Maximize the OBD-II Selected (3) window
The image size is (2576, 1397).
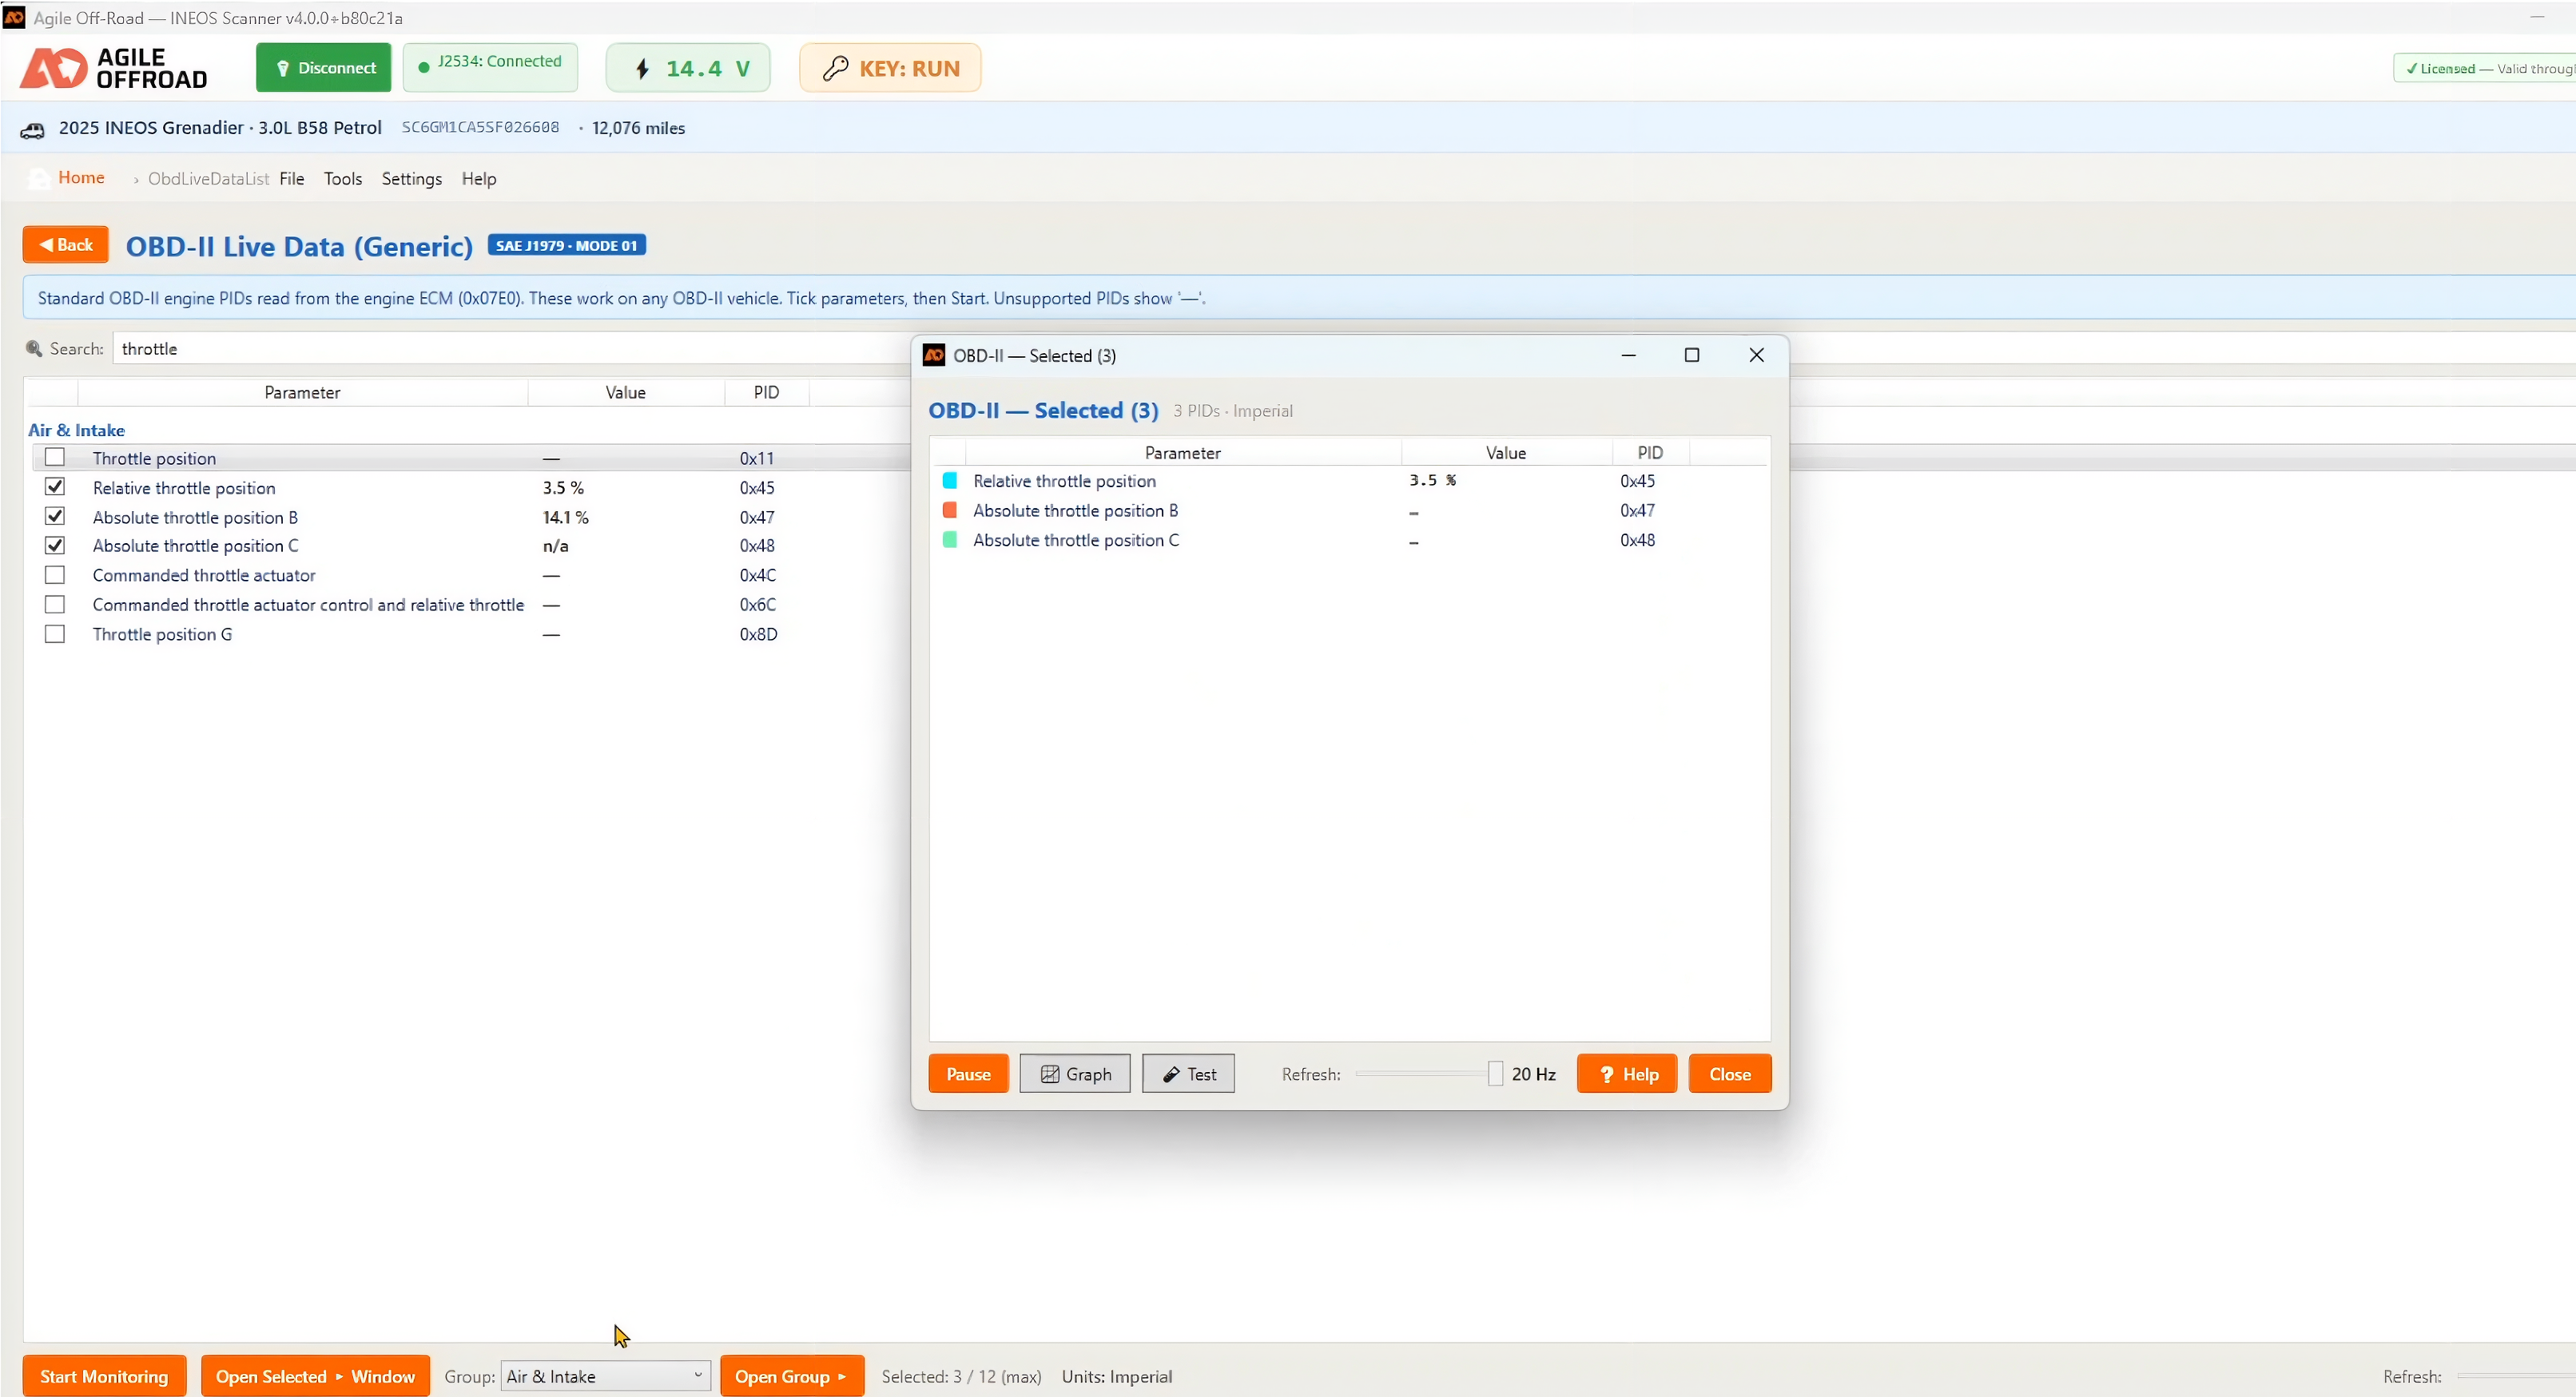click(x=1692, y=355)
